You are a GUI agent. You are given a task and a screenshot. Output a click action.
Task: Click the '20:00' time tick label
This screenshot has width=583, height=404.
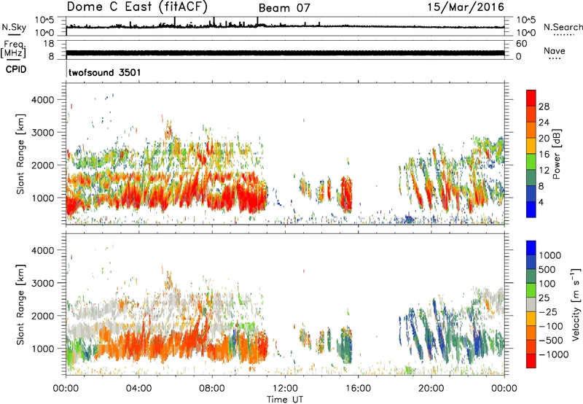[431, 389]
